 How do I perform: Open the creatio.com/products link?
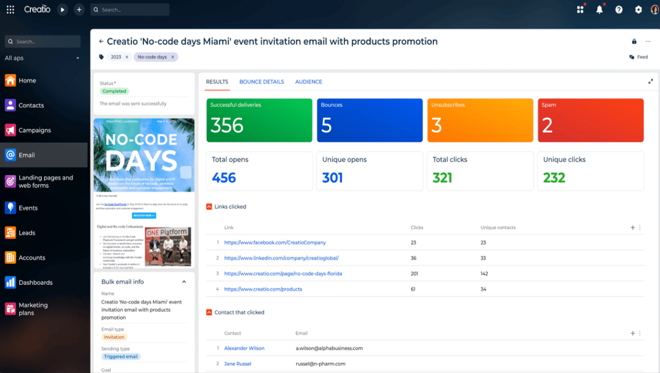click(263, 289)
